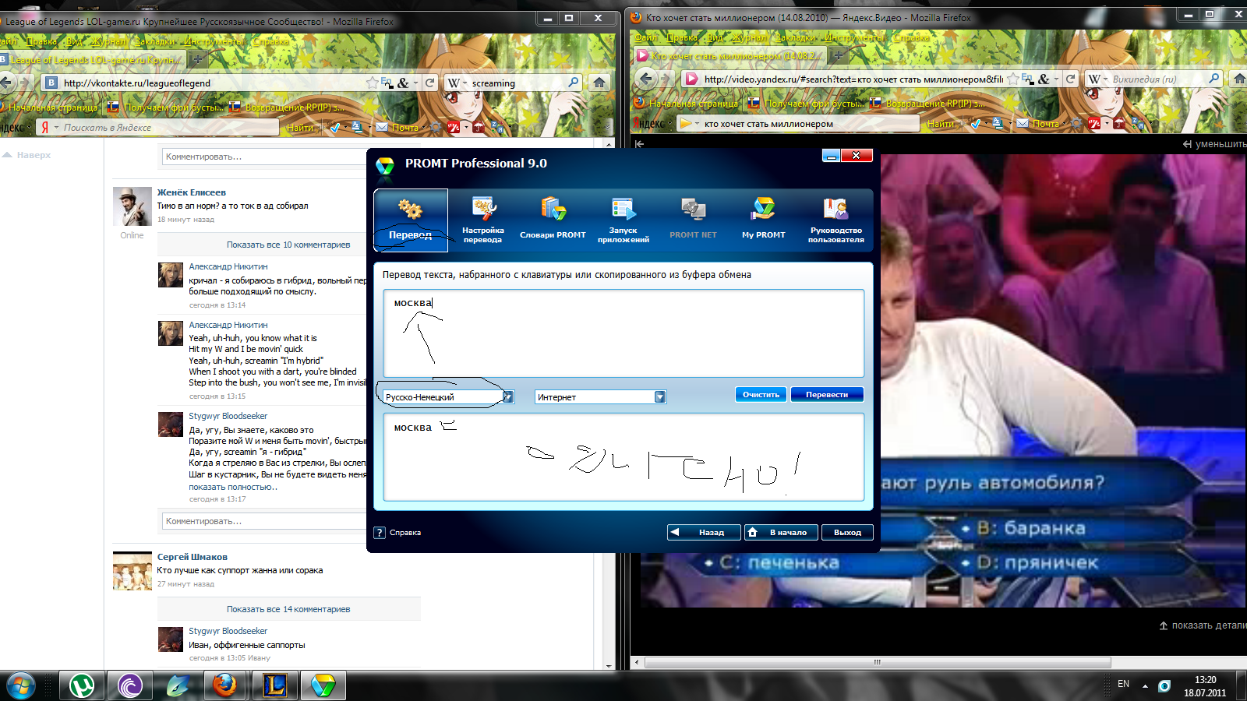Viewport: 1247px width, 701px height.
Task: Open a new tab in right Firefox window
Action: [838, 55]
